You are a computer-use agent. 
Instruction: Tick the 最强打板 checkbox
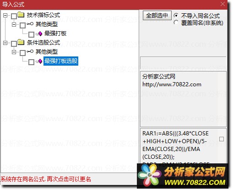point(32,34)
